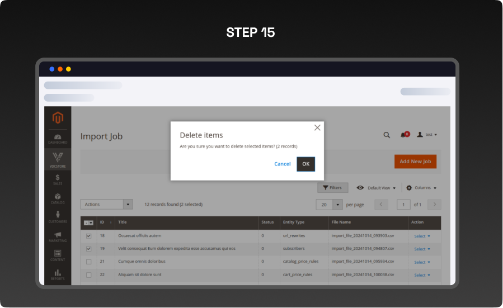Open the Sales sidebar menu

point(58,179)
